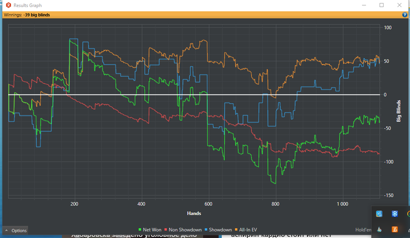Open the blue snowflake tray icon
This screenshot has height=238, width=410.
coord(395,214)
